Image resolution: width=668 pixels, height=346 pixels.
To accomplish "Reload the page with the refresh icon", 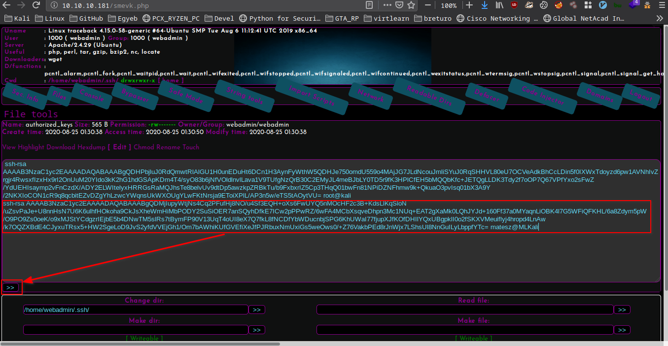I will click(36, 5).
